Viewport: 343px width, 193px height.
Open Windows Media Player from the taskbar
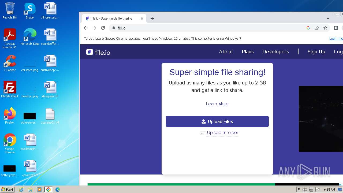[x=39, y=190]
